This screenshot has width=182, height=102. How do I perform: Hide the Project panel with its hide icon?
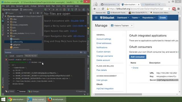point(42,13)
